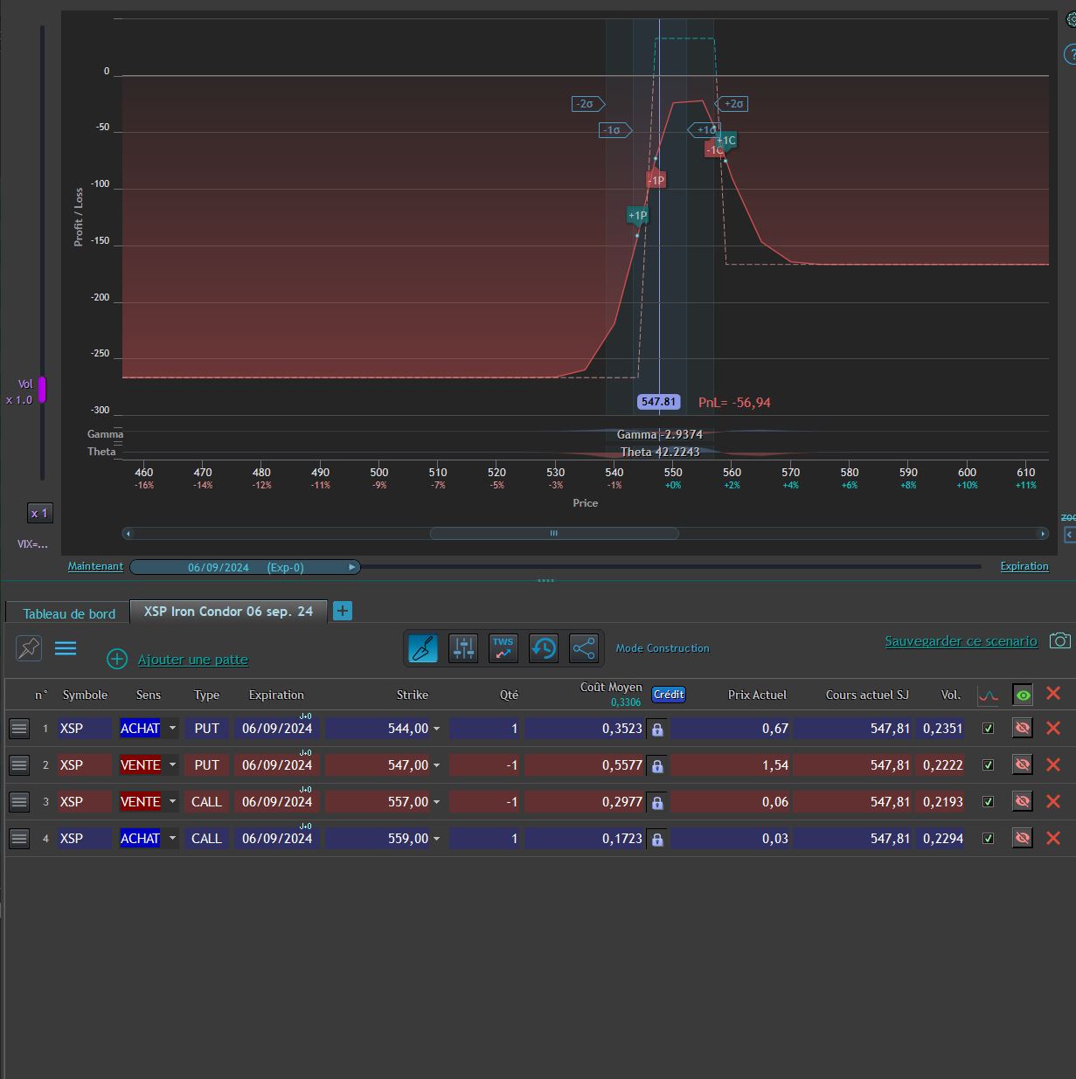
Task: Open the sliders adjustment tool icon
Action: pyautogui.click(x=463, y=648)
